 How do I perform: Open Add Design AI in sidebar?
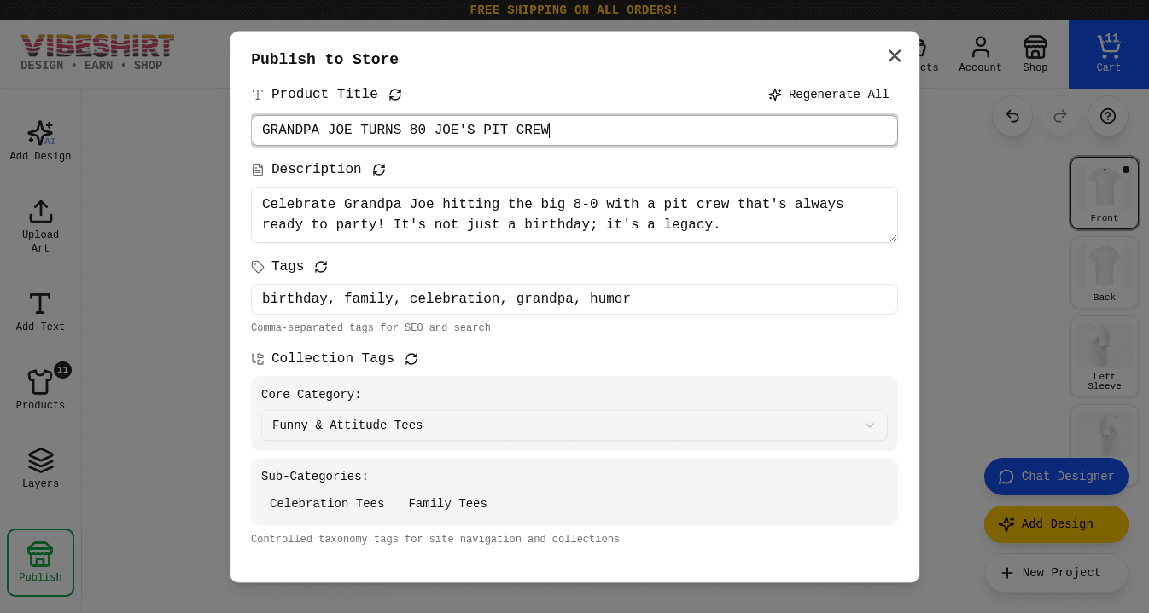pos(40,141)
